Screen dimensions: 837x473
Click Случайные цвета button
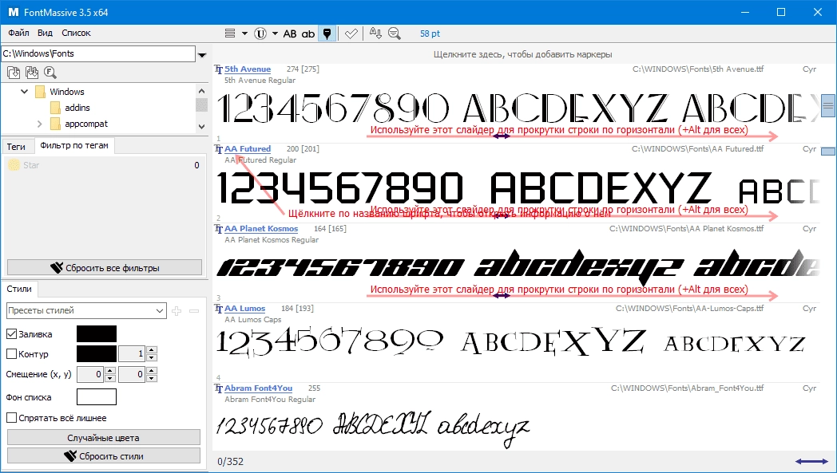tap(104, 438)
